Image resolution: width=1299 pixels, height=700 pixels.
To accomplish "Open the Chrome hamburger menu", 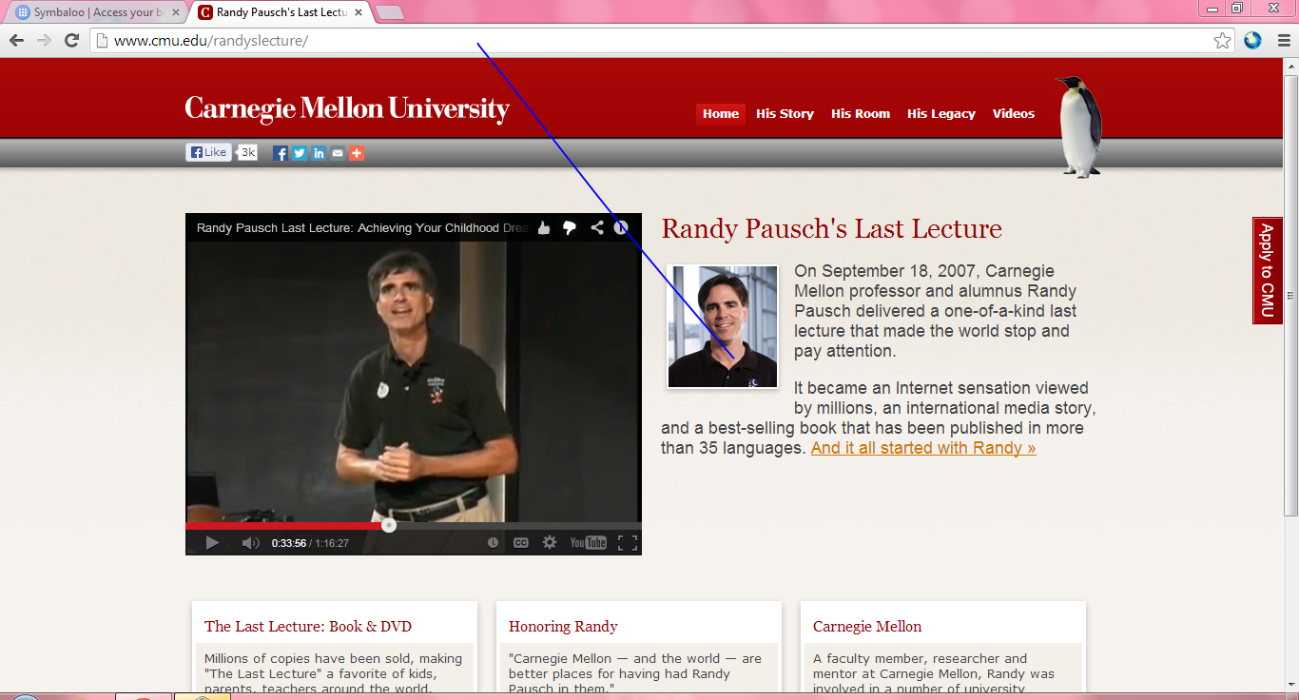I will point(1284,41).
